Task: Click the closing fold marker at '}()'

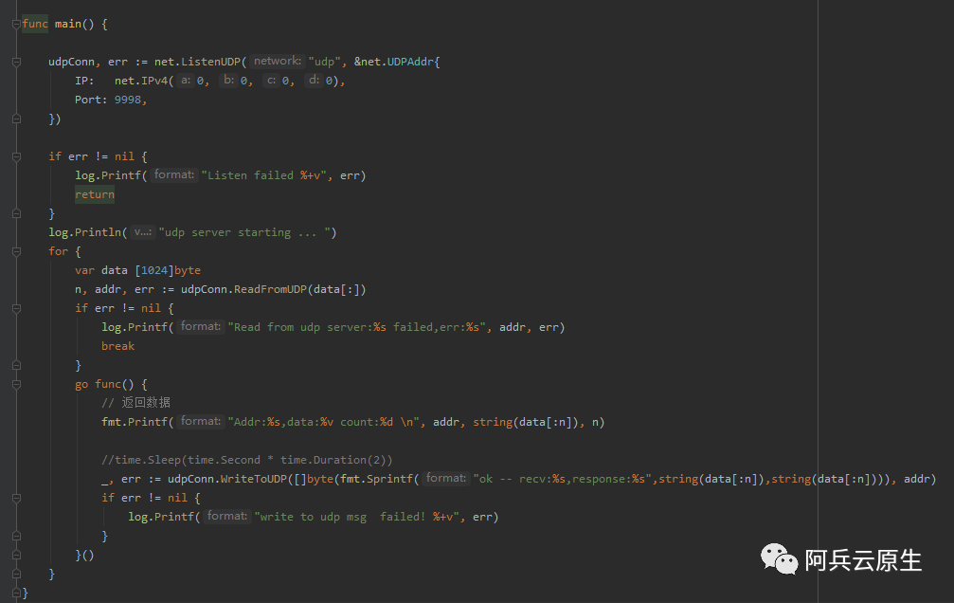Action: coord(16,555)
